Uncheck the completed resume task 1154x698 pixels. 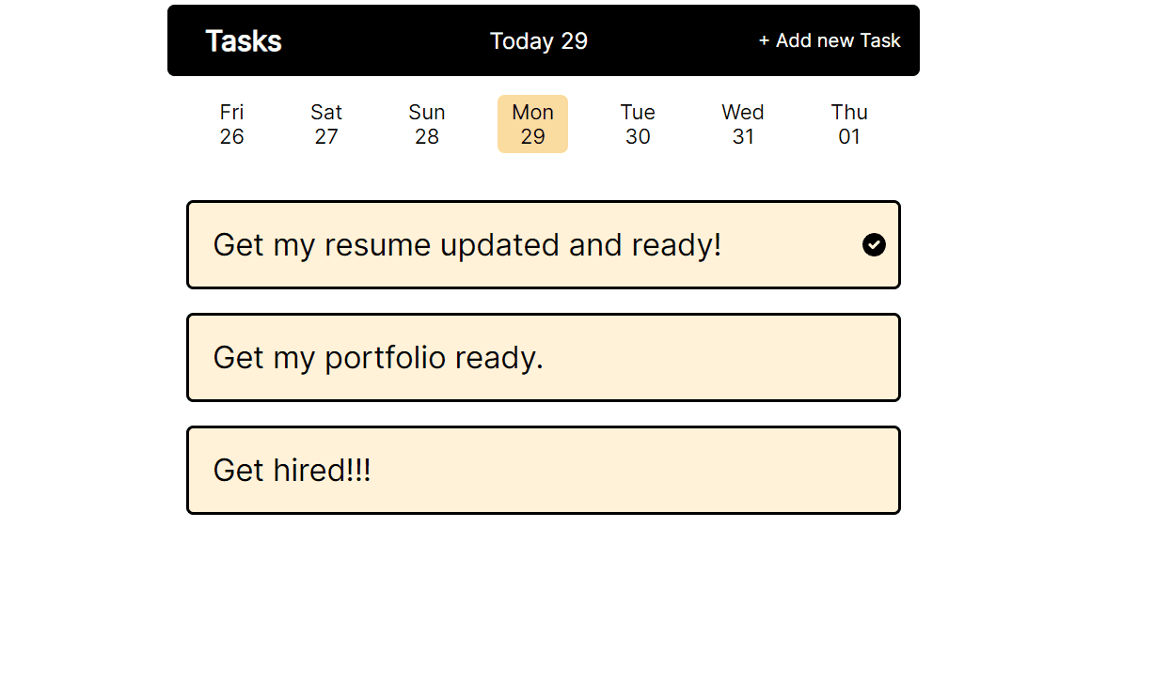(874, 244)
